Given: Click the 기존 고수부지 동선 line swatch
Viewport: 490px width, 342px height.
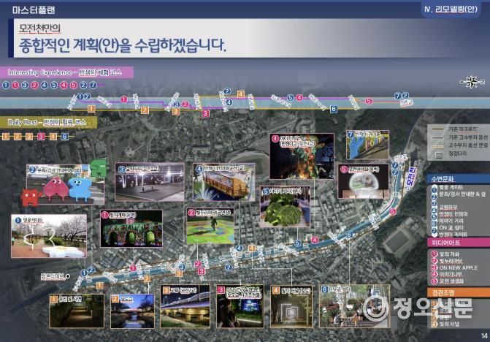Looking at the screenshot, I should pyautogui.click(x=437, y=137).
